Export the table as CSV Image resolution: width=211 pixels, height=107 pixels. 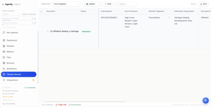click(203, 4)
